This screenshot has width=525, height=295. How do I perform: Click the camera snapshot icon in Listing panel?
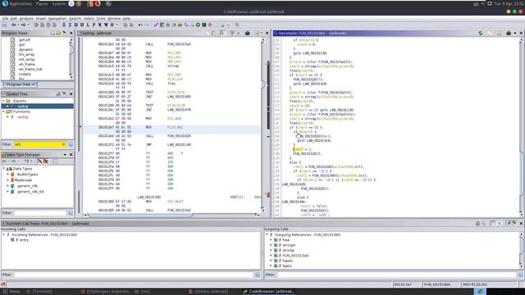(248, 33)
